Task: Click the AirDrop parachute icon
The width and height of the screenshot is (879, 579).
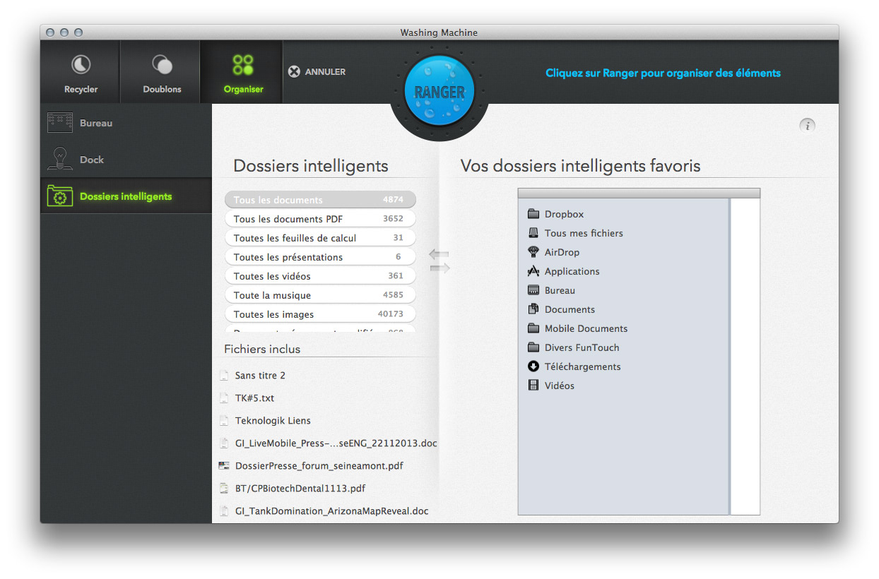Action: pos(533,252)
